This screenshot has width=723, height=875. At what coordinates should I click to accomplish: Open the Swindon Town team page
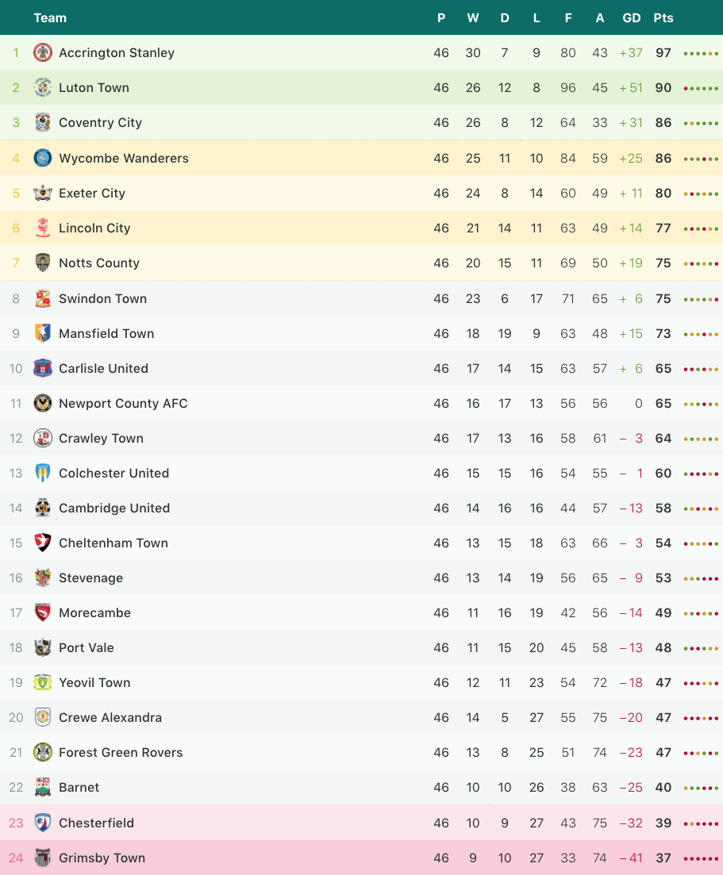coord(102,298)
